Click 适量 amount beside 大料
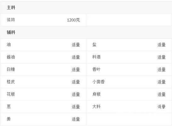The image size is (172, 126). tap(162, 107)
